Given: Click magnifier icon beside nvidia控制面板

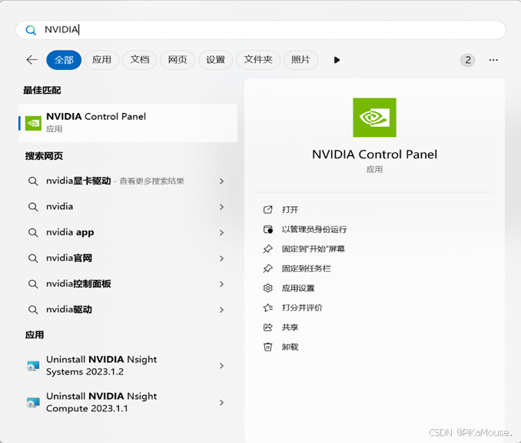Looking at the screenshot, I should pyautogui.click(x=33, y=284).
